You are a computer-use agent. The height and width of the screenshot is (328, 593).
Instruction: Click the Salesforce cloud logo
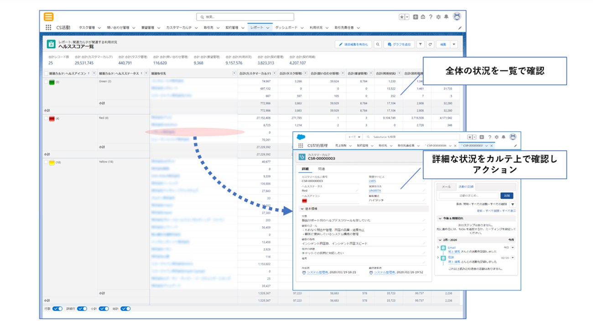301,137
